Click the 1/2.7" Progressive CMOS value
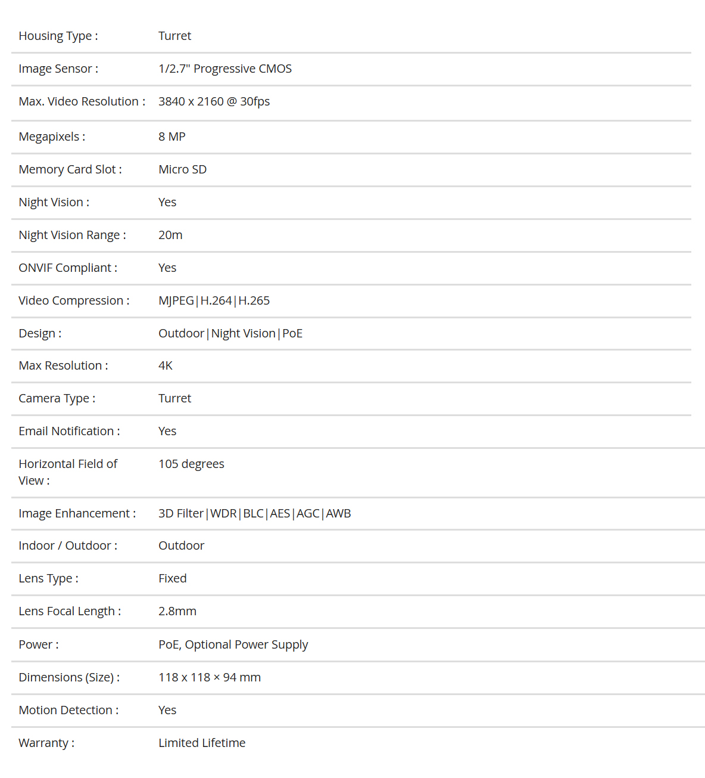 [x=225, y=69]
